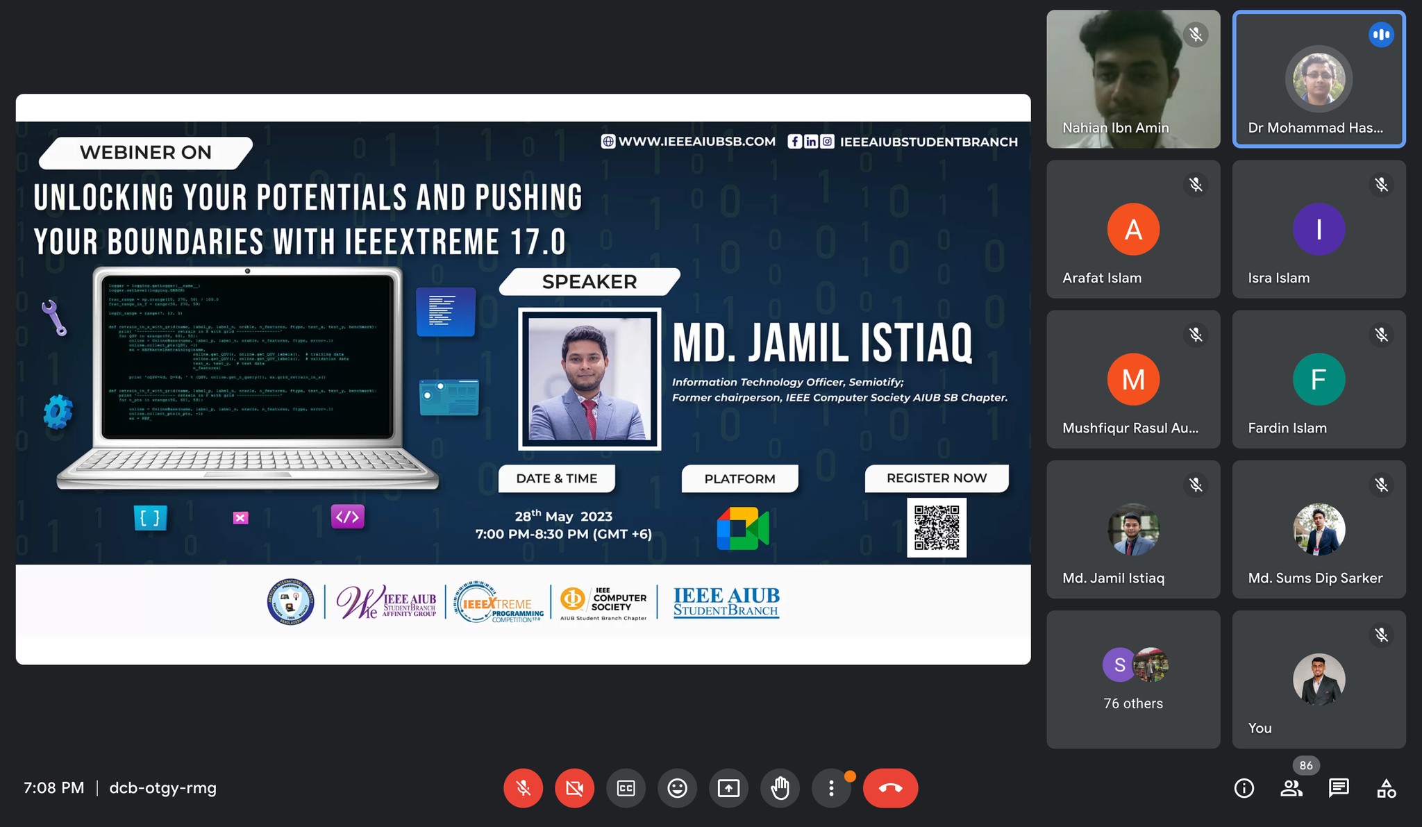Screen dimensions: 1422x827
Task: Raise your hand
Action: [x=780, y=788]
